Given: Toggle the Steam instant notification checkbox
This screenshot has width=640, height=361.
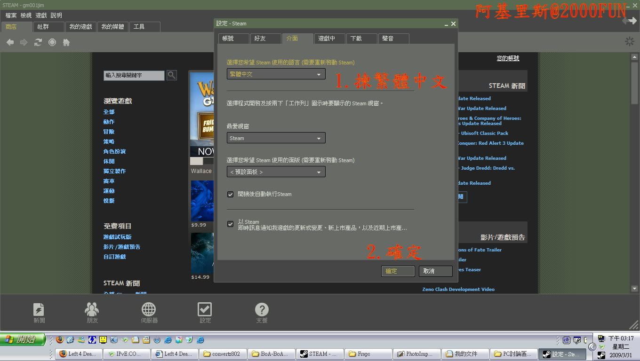Looking at the screenshot, I should point(231,224).
